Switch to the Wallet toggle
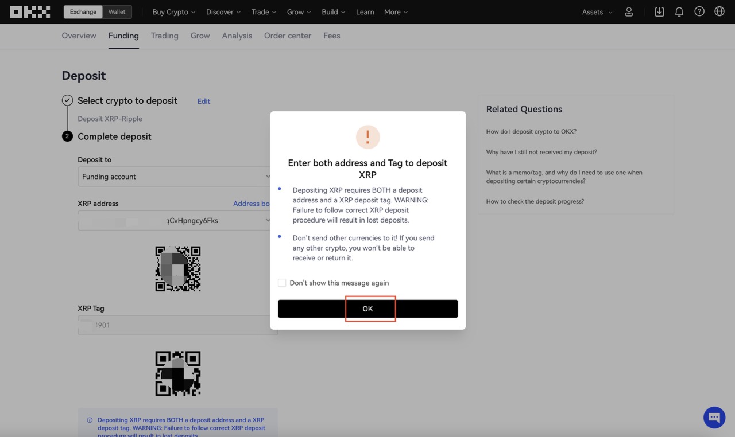This screenshot has width=735, height=437. click(x=117, y=11)
